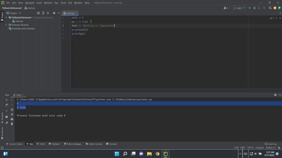Toggle the Structure vertical side tab

tap(2, 118)
